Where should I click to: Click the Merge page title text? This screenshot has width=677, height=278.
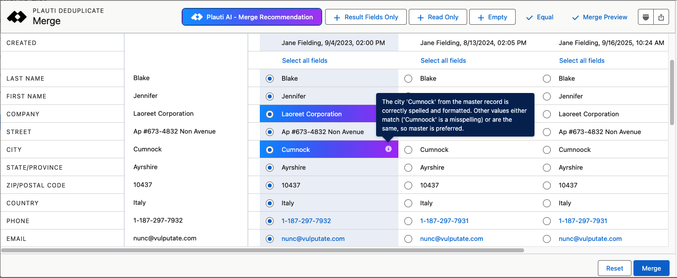click(47, 21)
